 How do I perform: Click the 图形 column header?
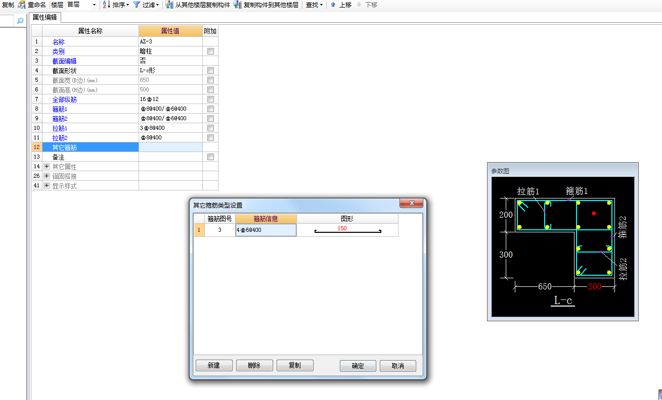pos(347,219)
